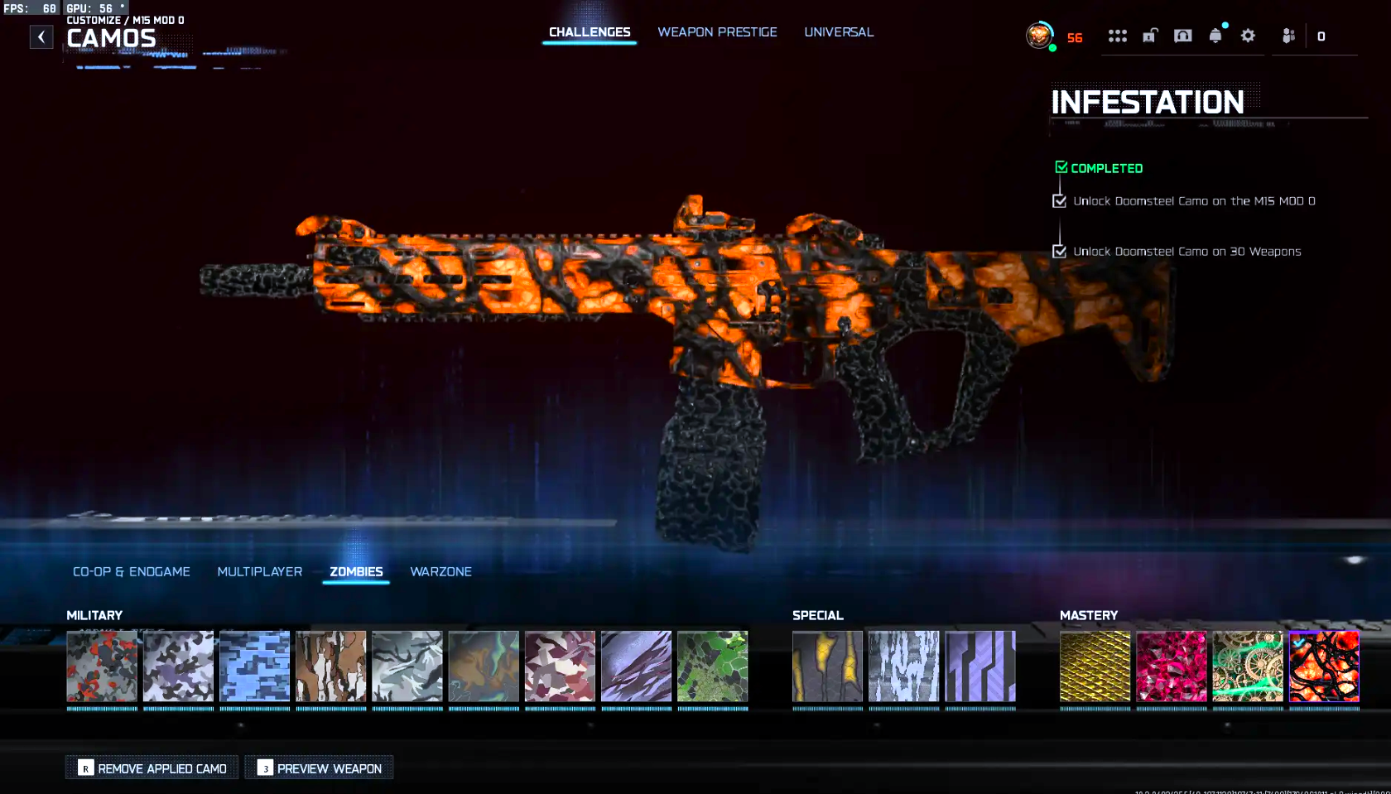Open the notifications bell
1391x794 pixels.
pos(1215,36)
